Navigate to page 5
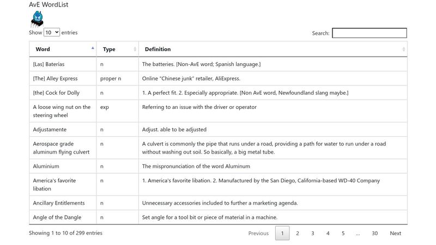 (x=343, y=234)
